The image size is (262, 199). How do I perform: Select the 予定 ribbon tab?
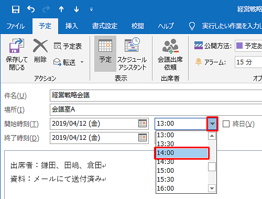click(x=45, y=26)
